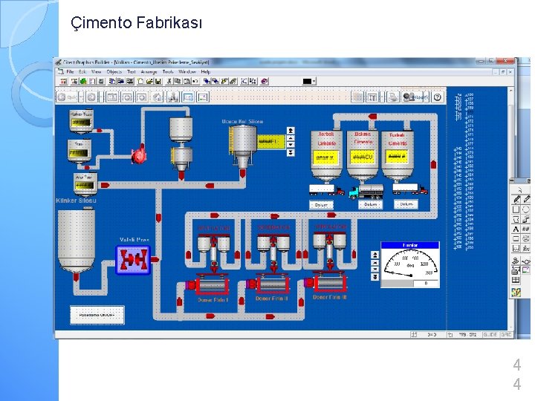Click the round Help question mark button

[438, 97]
